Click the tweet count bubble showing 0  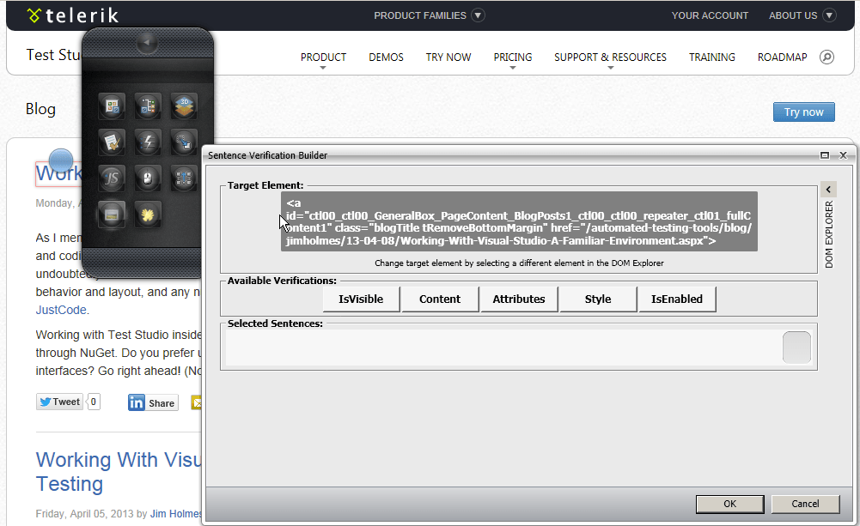click(94, 402)
